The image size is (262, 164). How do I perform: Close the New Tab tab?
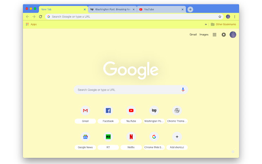(85, 9)
